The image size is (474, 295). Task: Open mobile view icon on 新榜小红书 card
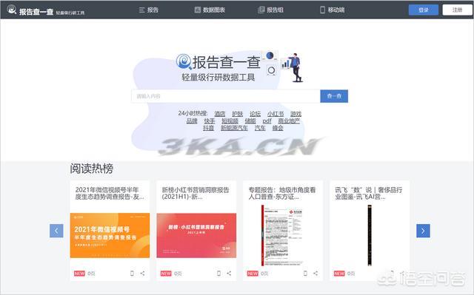(x=218, y=274)
